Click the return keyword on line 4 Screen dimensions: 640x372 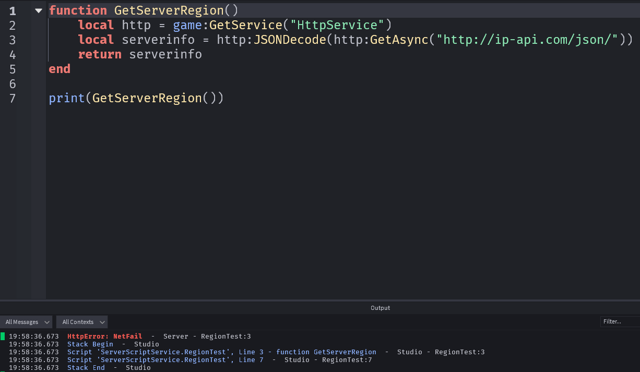click(100, 54)
